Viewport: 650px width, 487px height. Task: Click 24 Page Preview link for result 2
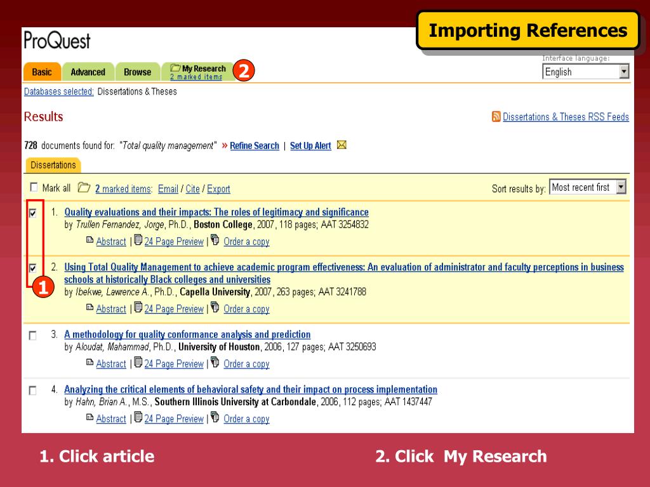[x=174, y=309]
